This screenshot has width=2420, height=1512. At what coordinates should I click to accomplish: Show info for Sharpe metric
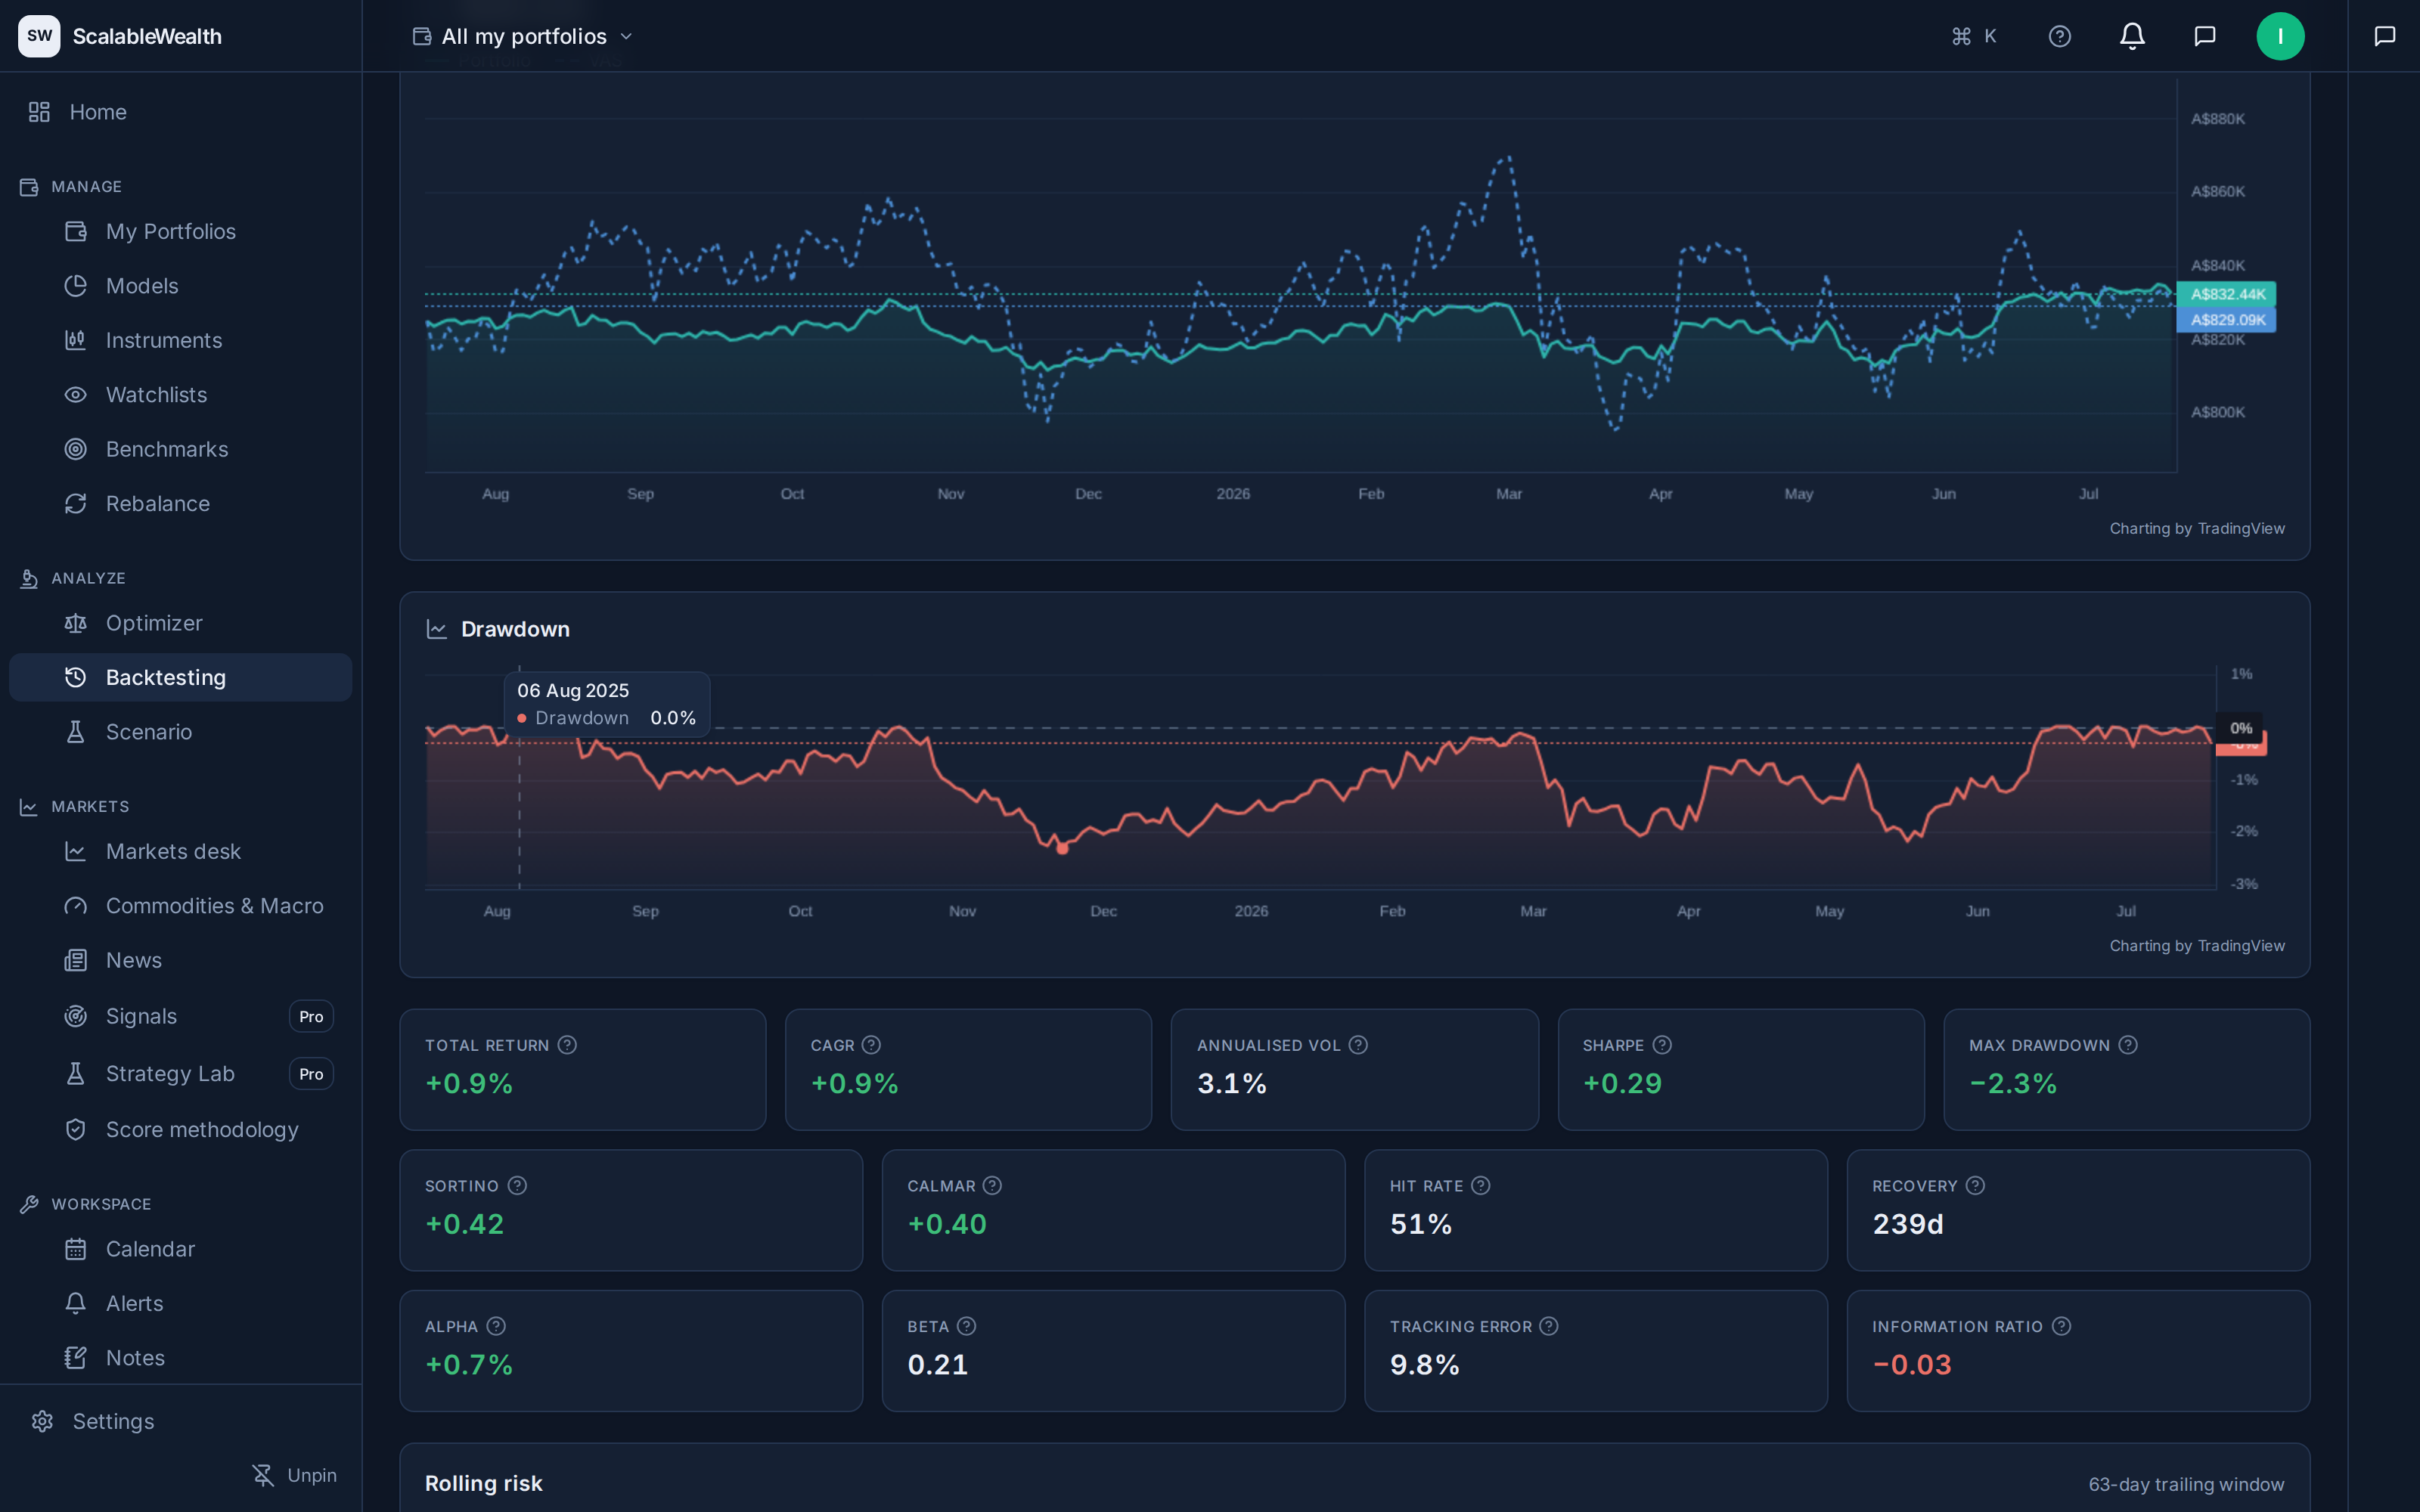1662,1045
